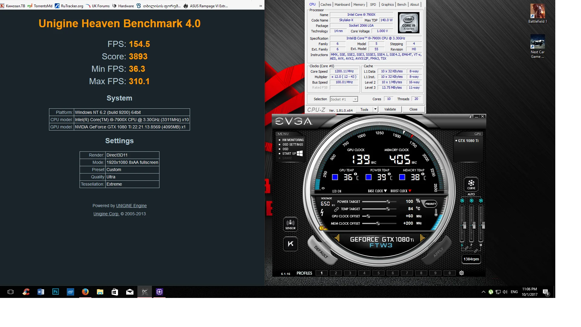
Task: Open CCleaner from the taskbar
Action: pyautogui.click(x=26, y=292)
